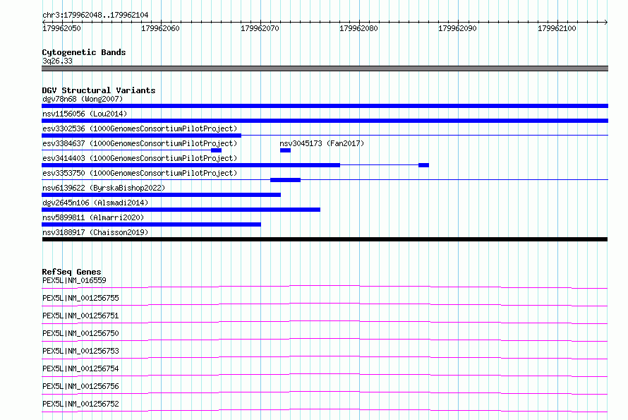
Task: Open variant esv3302536 label
Action: point(140,128)
